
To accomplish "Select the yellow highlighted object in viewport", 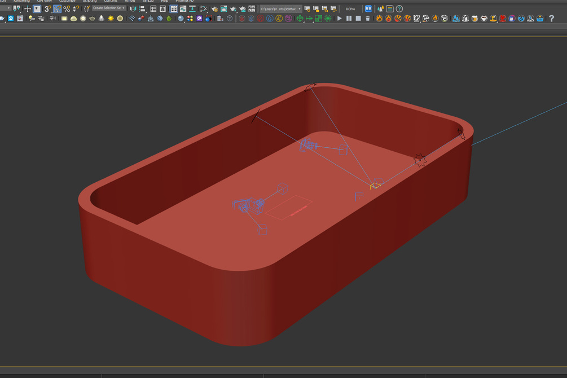I will 375,186.
